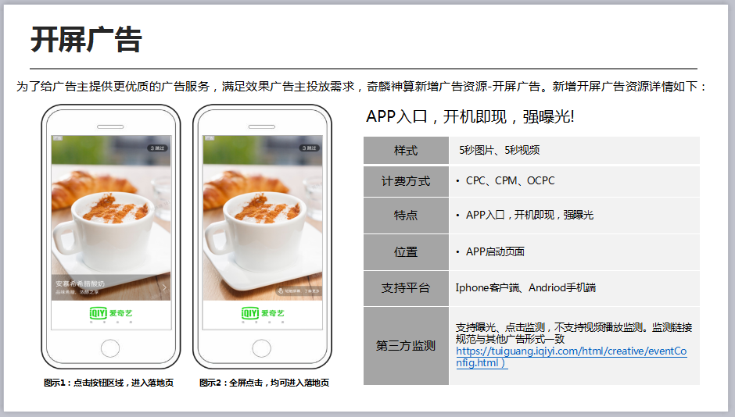Viewport: 735px width, 417px height.
Task: Tap the '3 跳过' skip badge on right phone
Action: (309, 148)
